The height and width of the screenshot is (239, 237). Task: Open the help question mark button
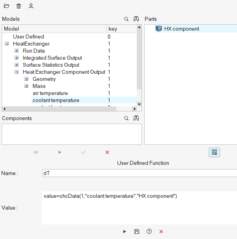click(149, 232)
